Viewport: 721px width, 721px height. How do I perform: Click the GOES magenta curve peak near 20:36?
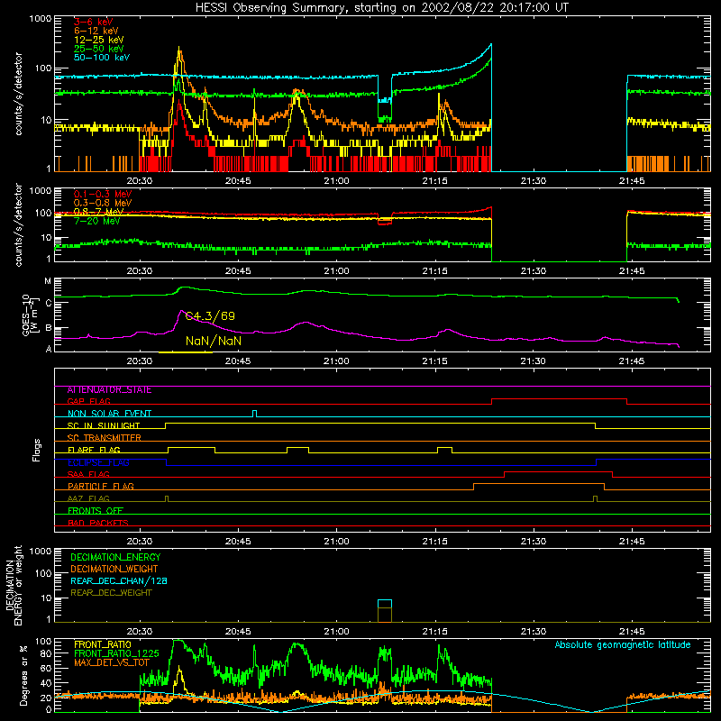pos(181,311)
